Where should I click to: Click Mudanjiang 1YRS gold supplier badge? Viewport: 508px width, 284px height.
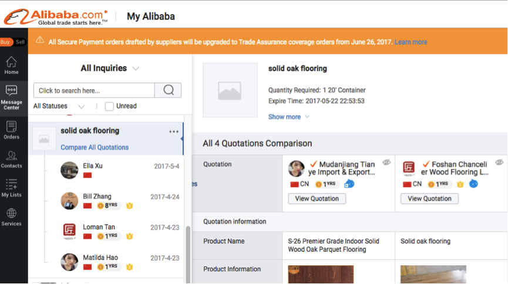coord(327,184)
